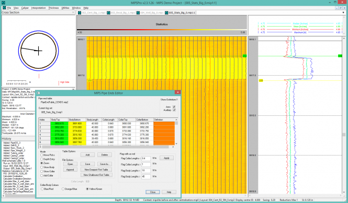Click New Shallowest First Table button

96,175
